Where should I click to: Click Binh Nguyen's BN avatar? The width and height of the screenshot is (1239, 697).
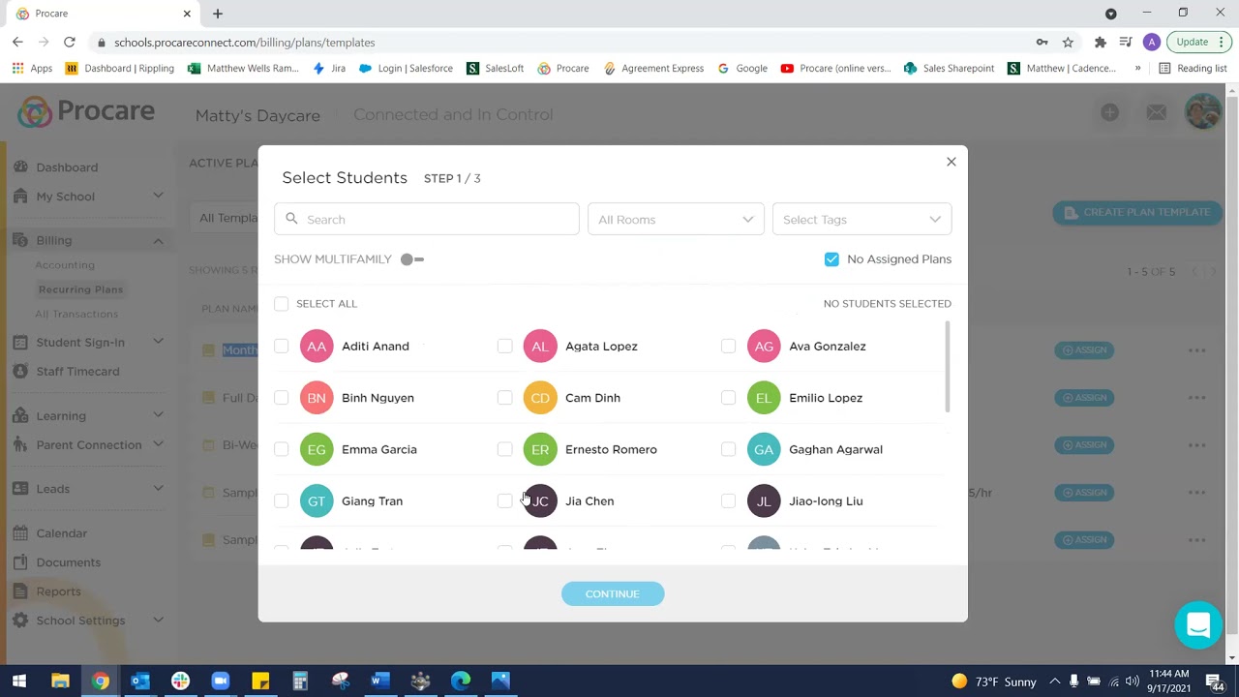[x=317, y=398]
